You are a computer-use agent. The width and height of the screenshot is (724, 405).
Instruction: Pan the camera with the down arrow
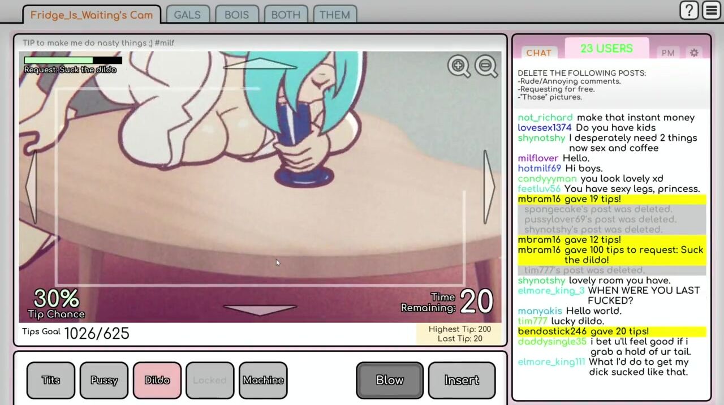pyautogui.click(x=260, y=309)
